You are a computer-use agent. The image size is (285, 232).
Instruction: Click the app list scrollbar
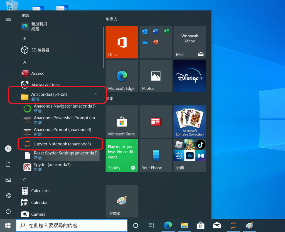[103, 48]
